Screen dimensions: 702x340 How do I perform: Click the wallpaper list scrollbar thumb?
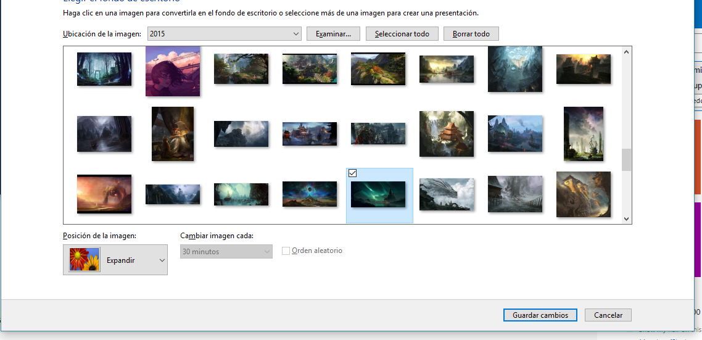click(x=626, y=160)
